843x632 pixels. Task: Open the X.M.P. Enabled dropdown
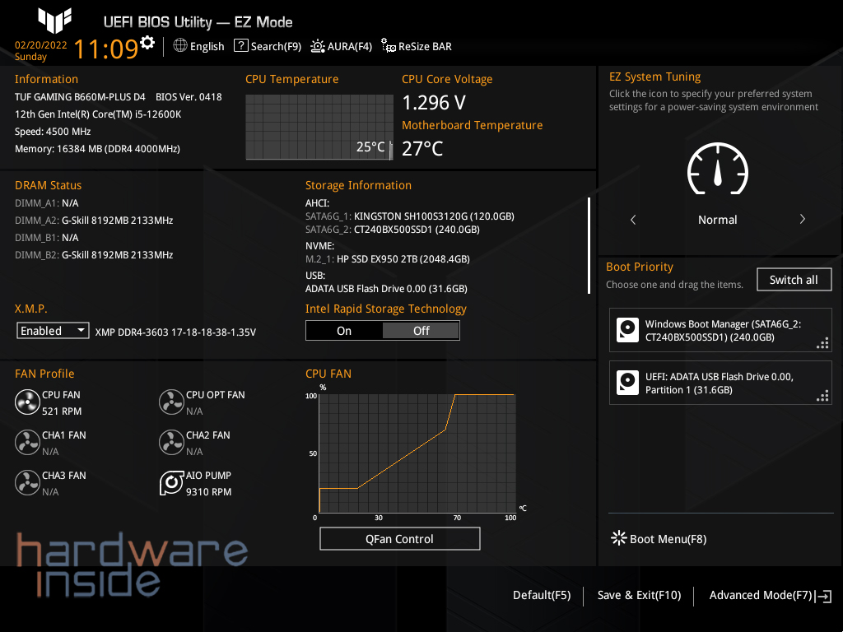53,331
